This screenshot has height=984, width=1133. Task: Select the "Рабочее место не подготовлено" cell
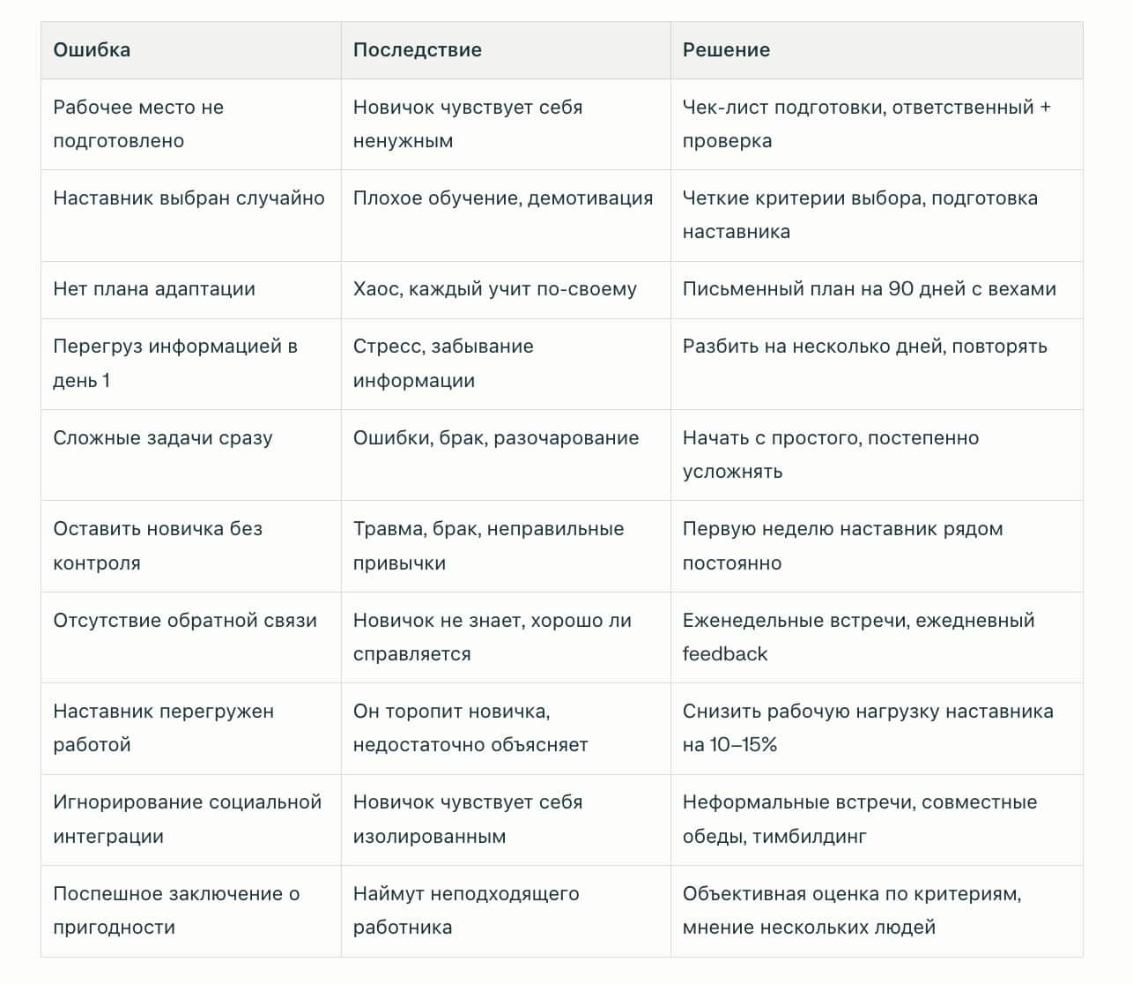point(139,124)
